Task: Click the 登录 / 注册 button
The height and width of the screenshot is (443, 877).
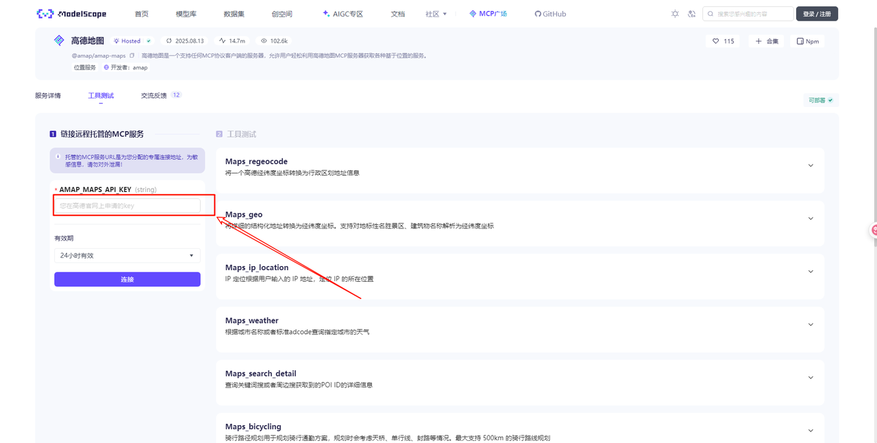Action: point(817,14)
